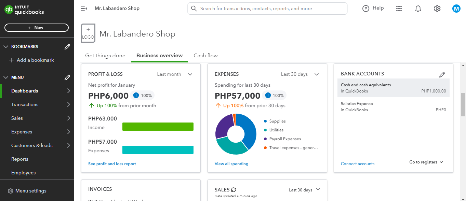The image size is (466, 201).
Task: Click the search transactions input field
Action: pyautogui.click(x=267, y=9)
